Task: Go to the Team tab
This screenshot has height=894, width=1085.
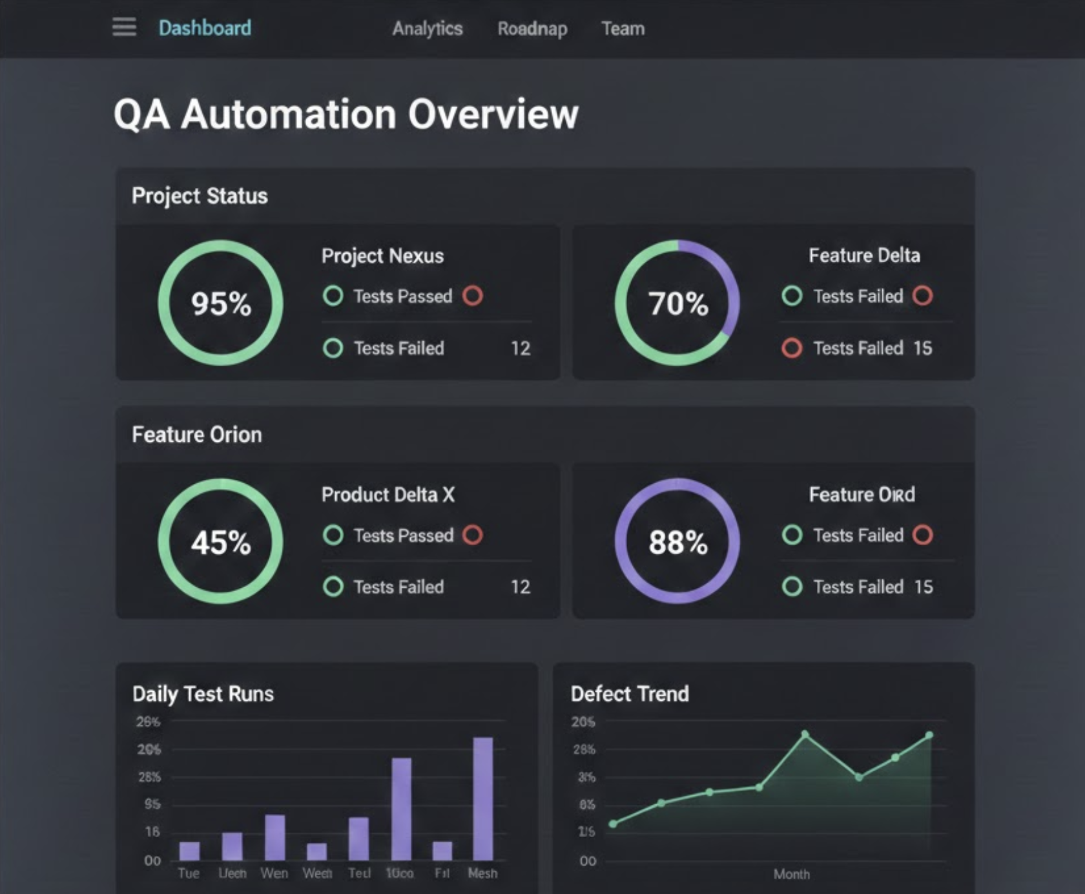Action: [623, 28]
